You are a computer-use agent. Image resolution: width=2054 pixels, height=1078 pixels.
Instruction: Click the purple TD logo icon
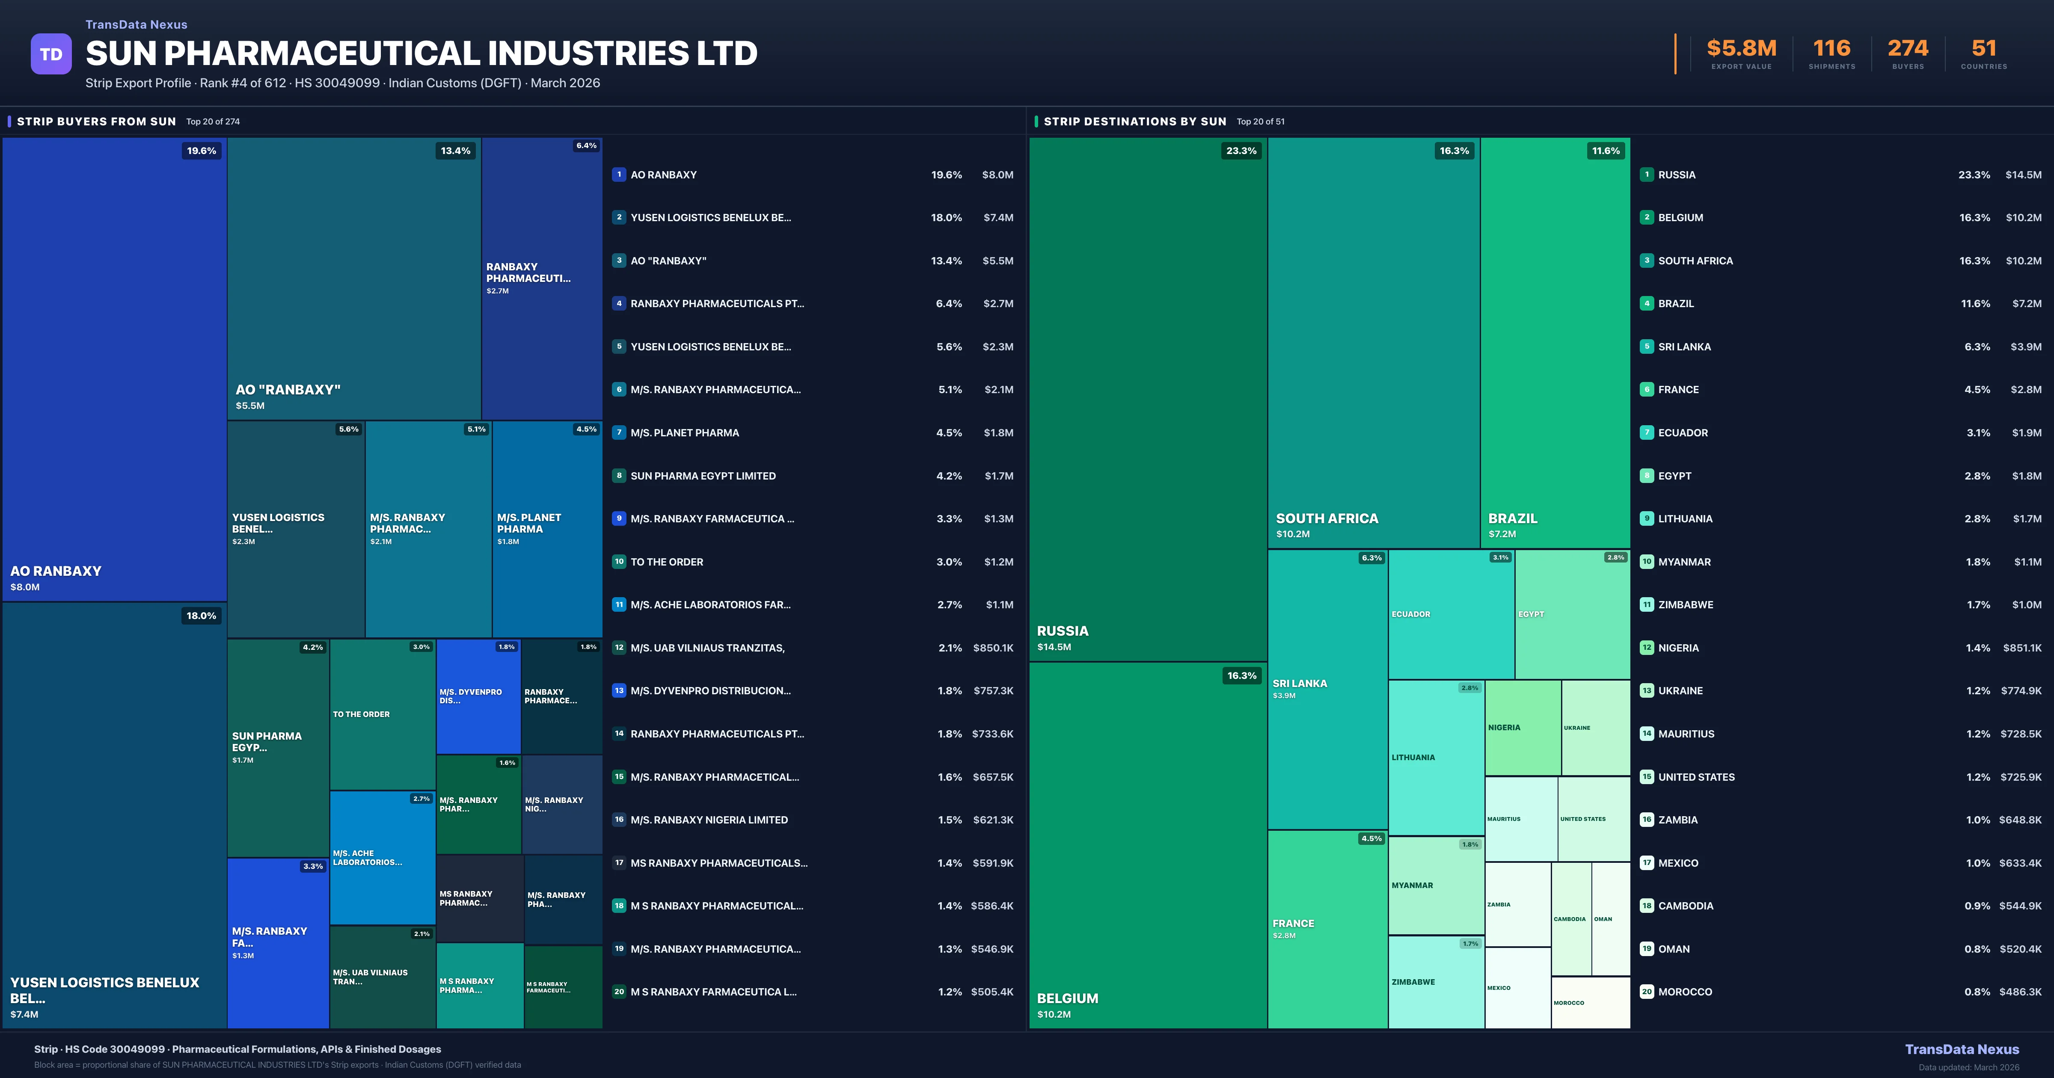51,54
